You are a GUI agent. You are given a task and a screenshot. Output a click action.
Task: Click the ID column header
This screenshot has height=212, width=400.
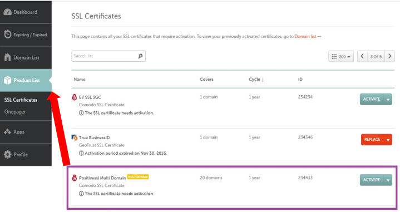(300, 80)
